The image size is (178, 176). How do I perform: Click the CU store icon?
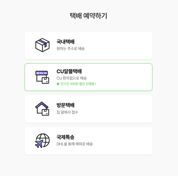[42, 77]
